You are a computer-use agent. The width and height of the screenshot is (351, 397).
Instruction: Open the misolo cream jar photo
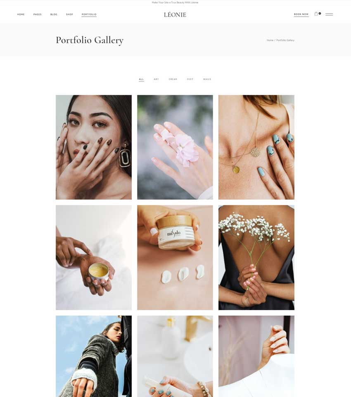click(175, 258)
